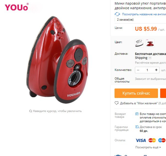Open the Shipping method dropdown

coord(150,58)
